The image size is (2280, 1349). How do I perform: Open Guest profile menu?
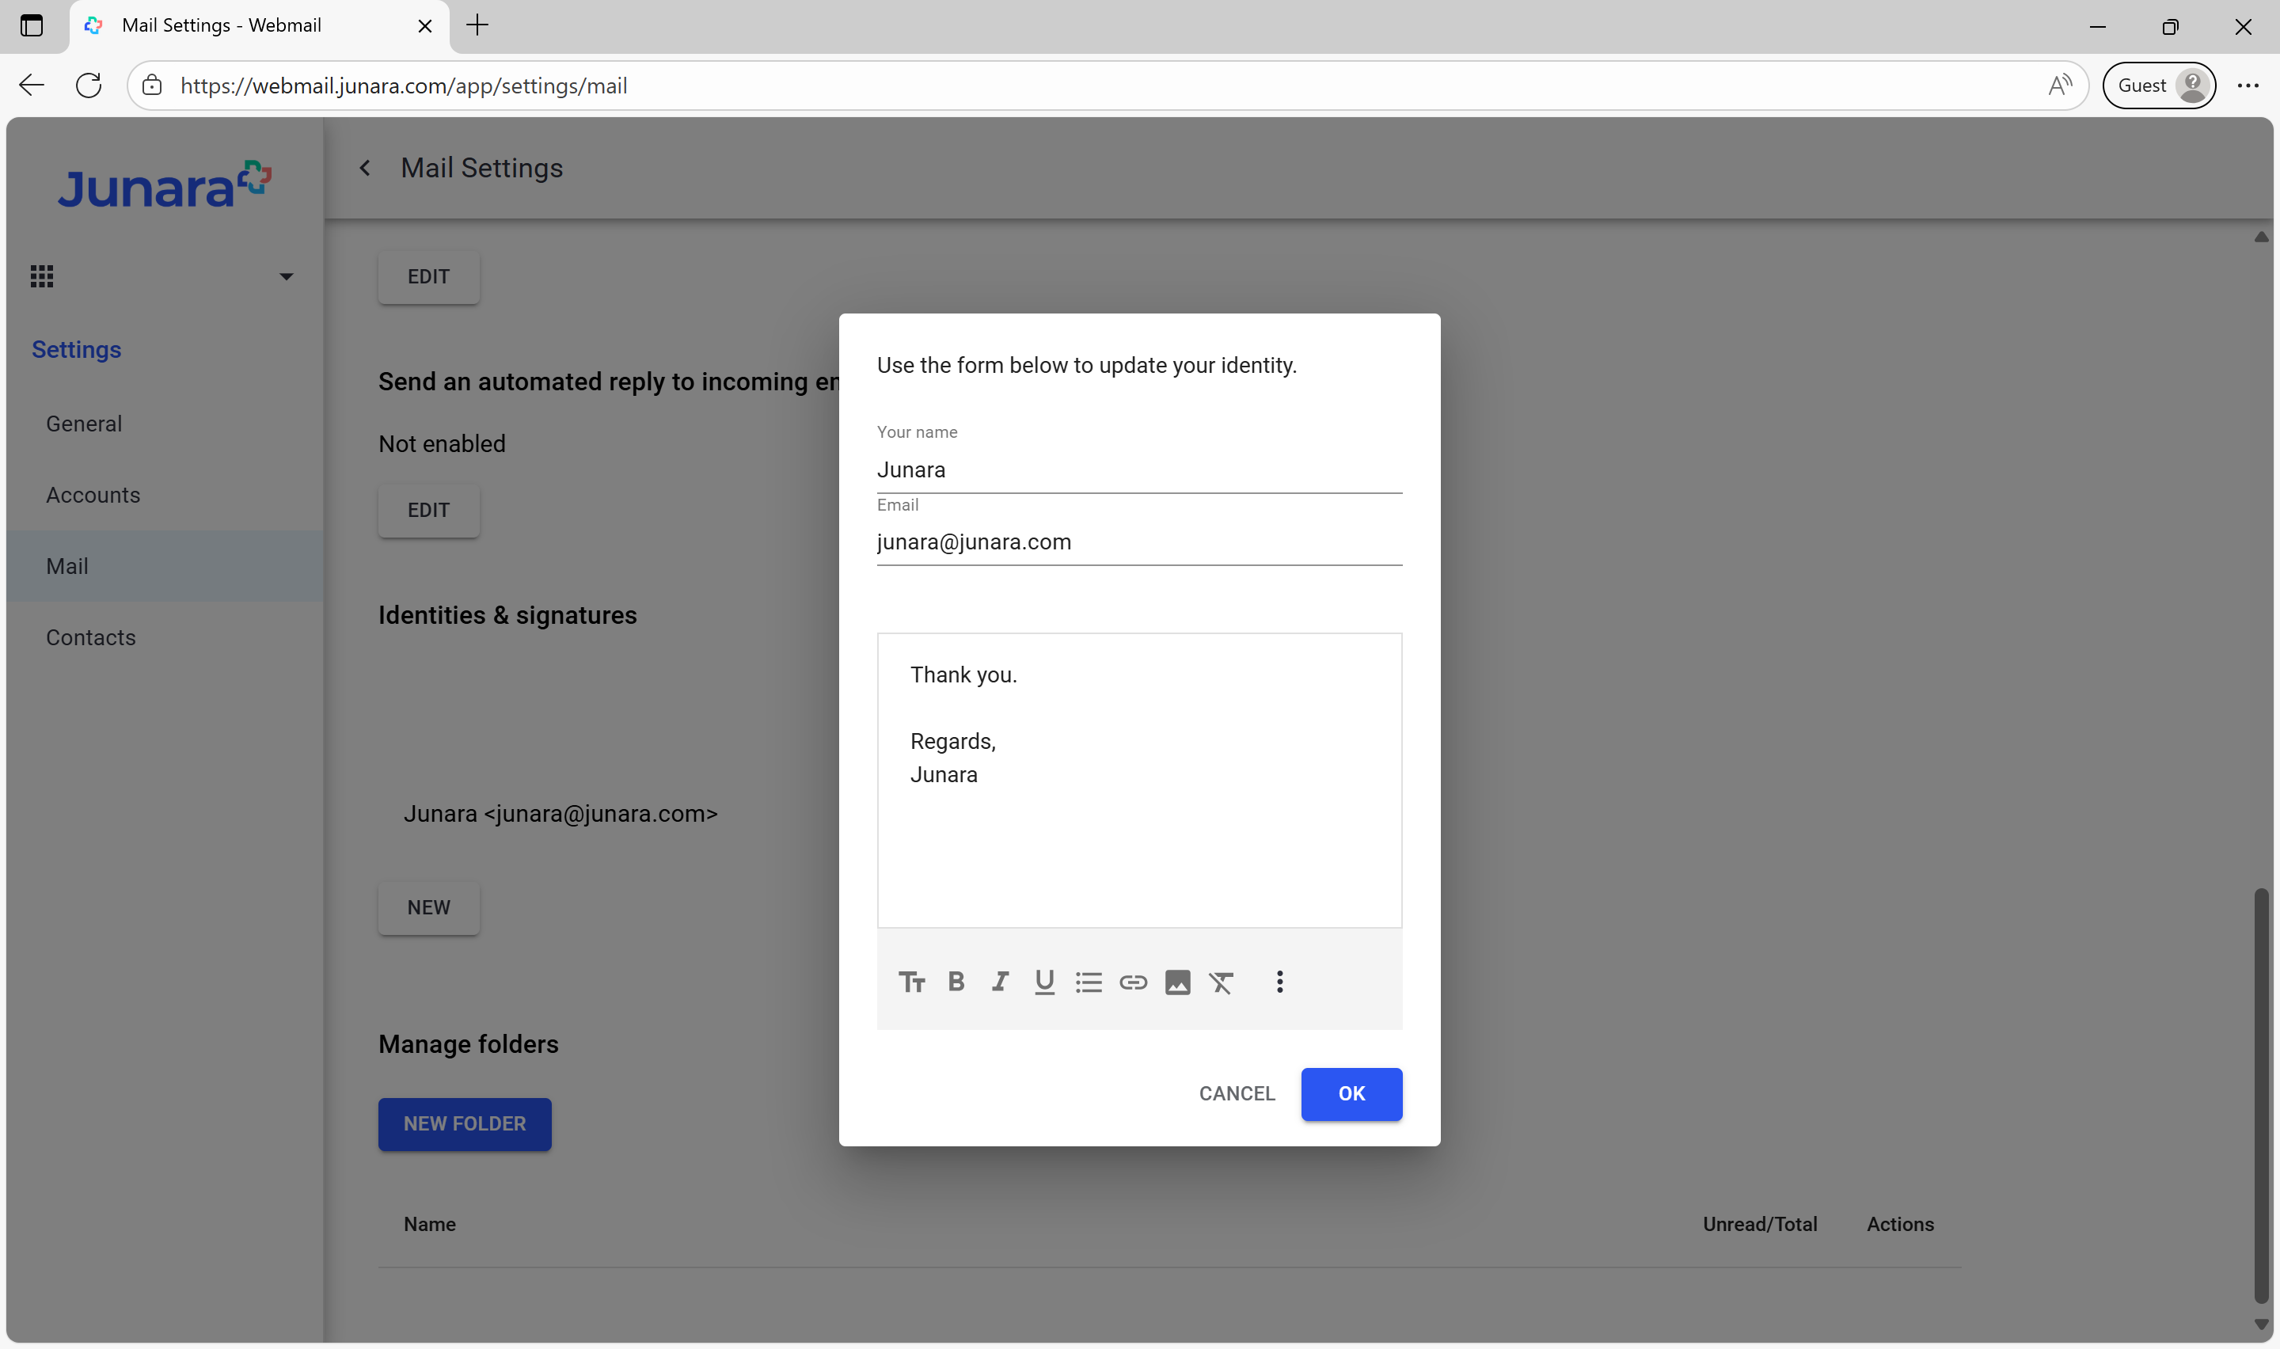point(2158,85)
